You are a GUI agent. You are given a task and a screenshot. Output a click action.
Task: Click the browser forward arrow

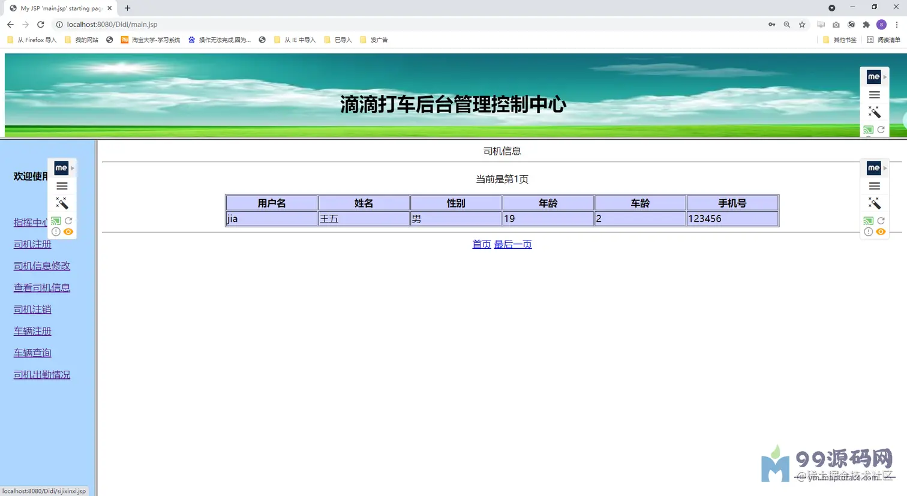tap(25, 25)
